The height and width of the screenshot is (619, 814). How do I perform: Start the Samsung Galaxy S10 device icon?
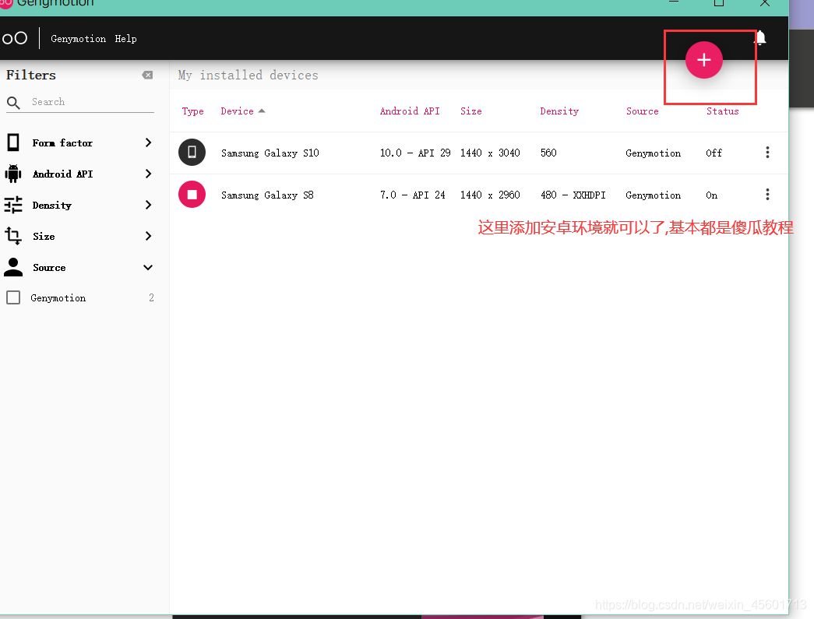pyautogui.click(x=192, y=153)
